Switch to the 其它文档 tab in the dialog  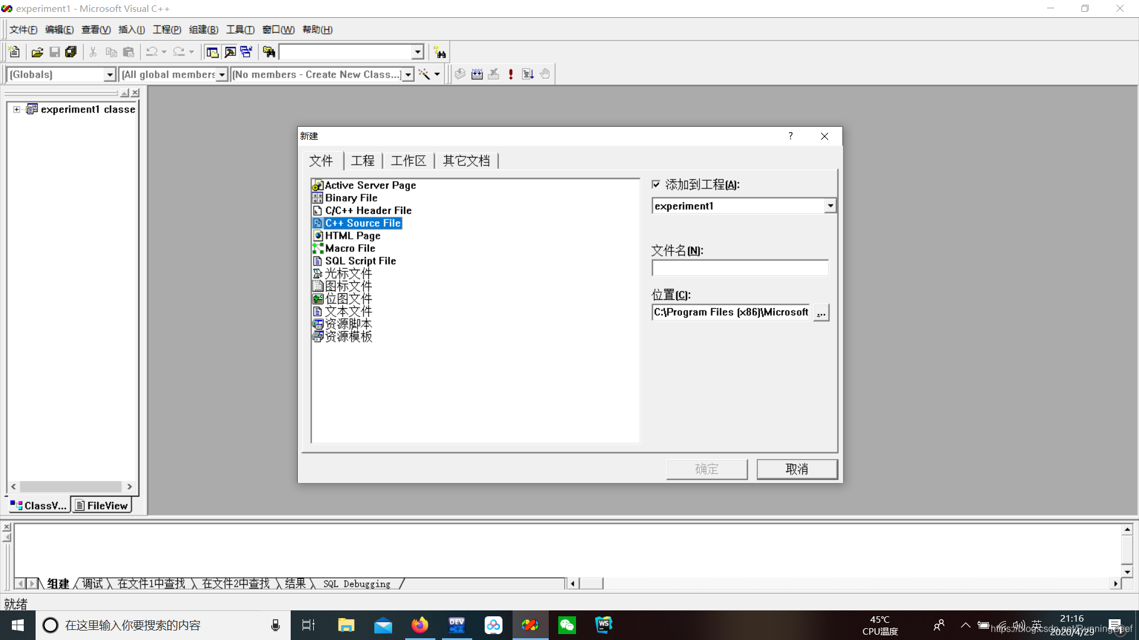[x=466, y=161]
